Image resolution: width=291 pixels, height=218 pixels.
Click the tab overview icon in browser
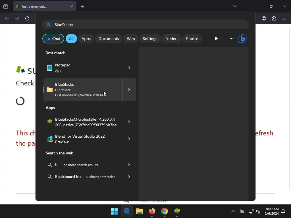6,6
